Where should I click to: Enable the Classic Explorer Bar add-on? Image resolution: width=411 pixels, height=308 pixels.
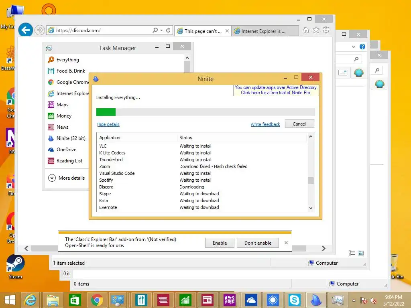[x=220, y=243]
